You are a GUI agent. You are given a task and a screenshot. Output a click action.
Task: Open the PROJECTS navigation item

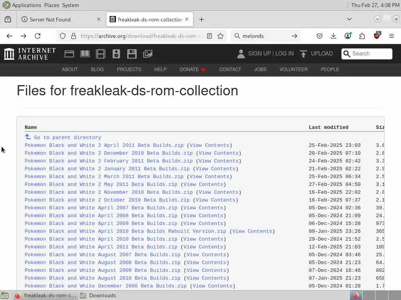pos(129,70)
